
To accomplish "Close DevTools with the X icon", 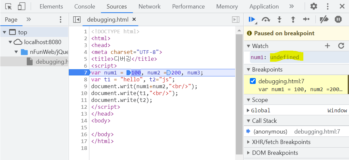I will click(342, 7).
